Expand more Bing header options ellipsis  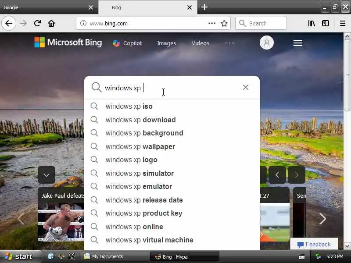click(229, 43)
